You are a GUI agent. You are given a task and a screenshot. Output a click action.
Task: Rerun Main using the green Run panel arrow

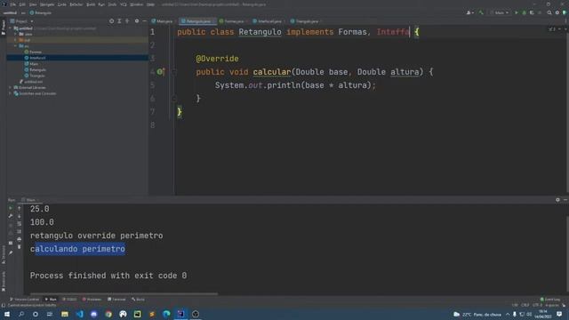point(11,208)
